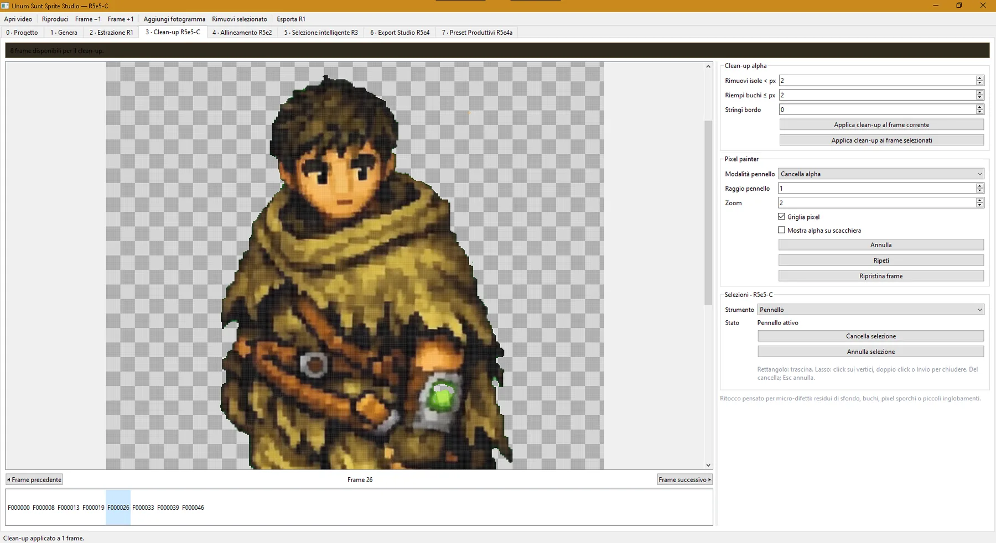Click the Raggio pennello value field
The image size is (996, 543).
pos(877,189)
